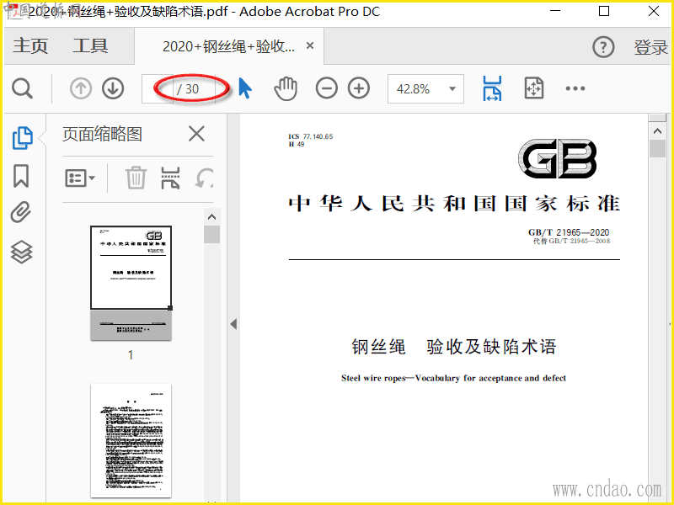Image resolution: width=674 pixels, height=505 pixels.
Task: Click the page number input field
Action: (x=158, y=89)
